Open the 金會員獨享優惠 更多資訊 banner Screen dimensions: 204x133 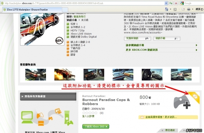(168, 117)
